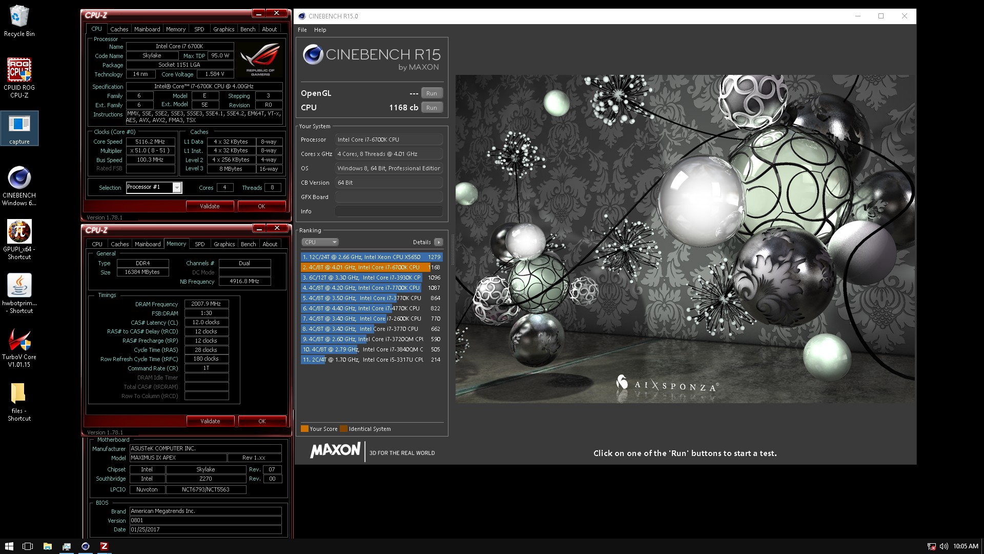
Task: Open the volume control in system tray
Action: coord(944,546)
